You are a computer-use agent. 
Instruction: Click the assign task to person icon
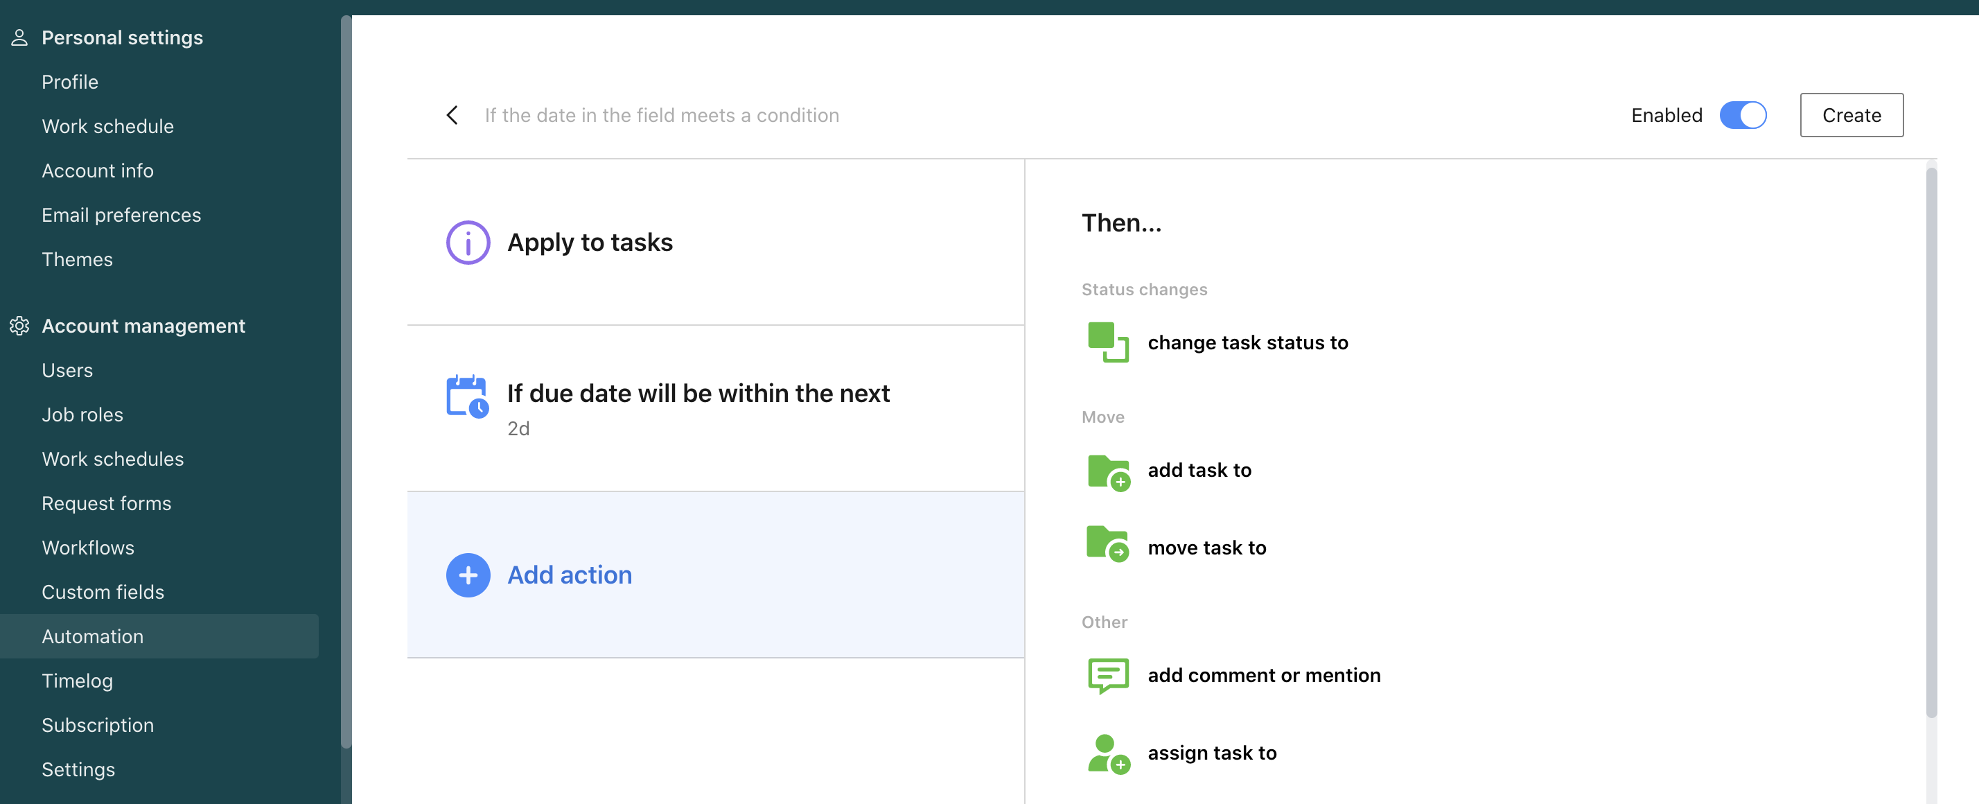click(1107, 753)
